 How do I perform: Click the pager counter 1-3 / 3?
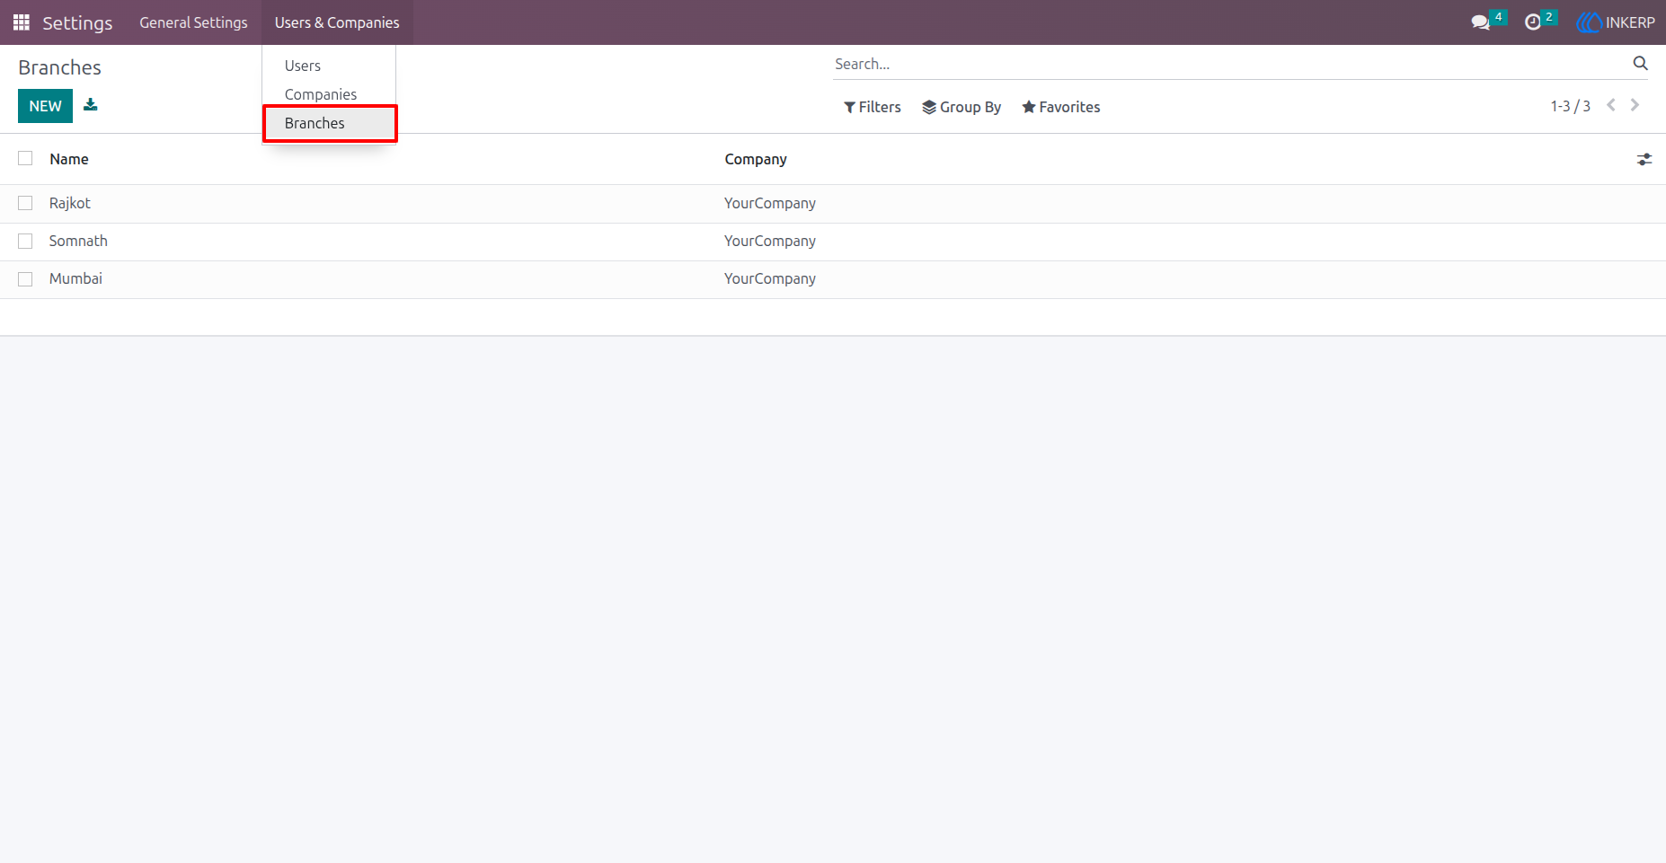[x=1570, y=106]
